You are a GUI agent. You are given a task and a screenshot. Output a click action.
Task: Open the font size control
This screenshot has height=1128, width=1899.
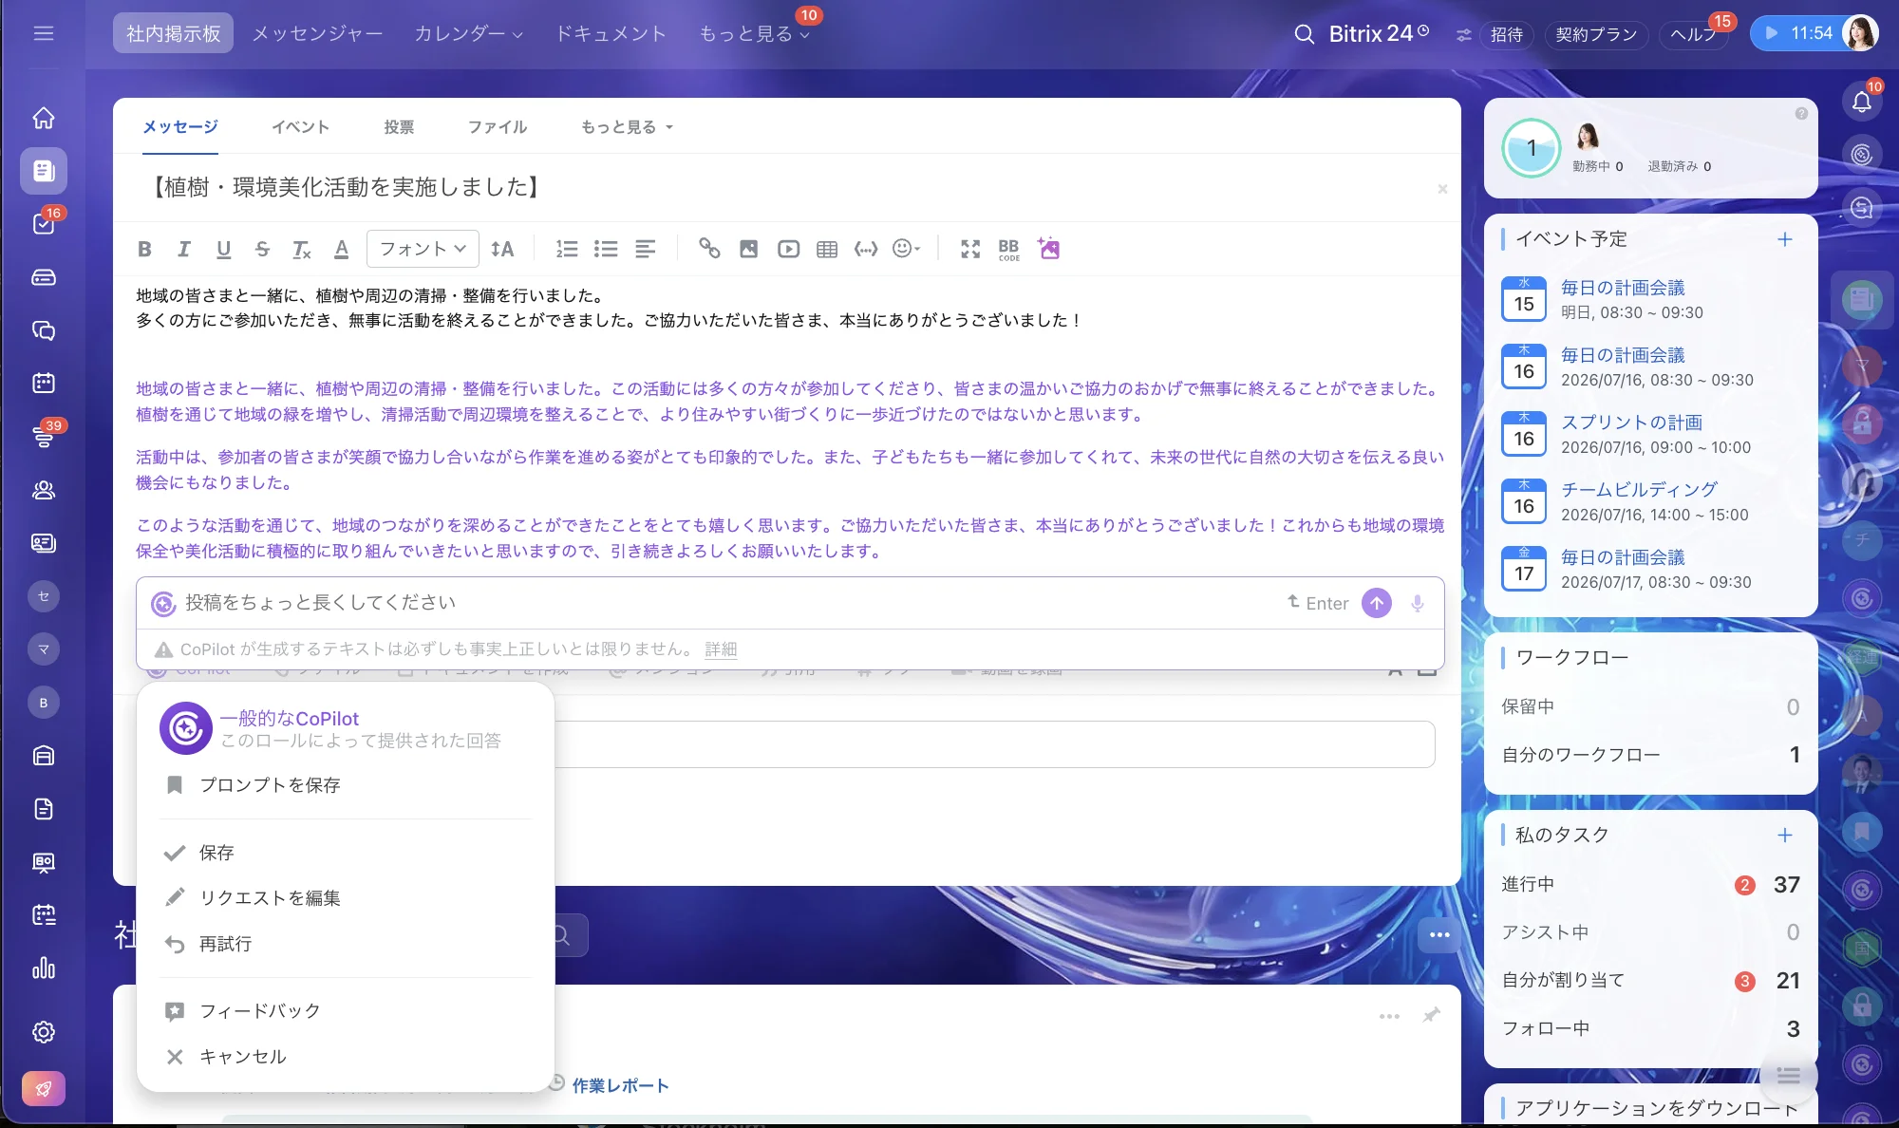[502, 249]
